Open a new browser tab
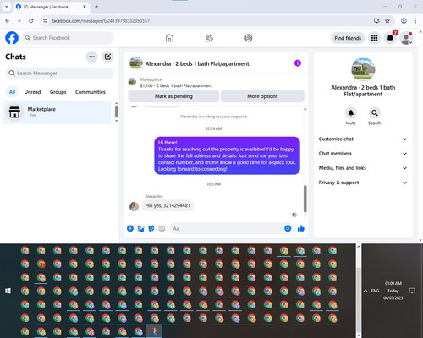Screen dimensions: 423x338 pyautogui.click(x=96, y=7)
